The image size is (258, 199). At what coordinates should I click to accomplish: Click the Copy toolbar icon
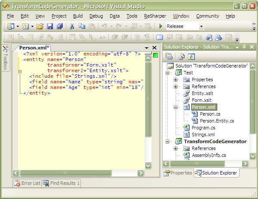82,26
